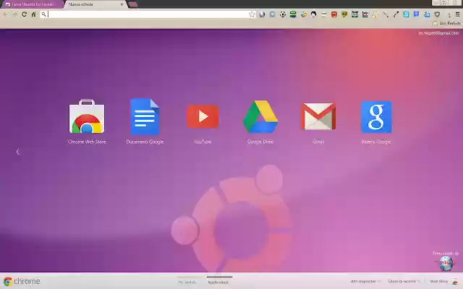Click the green stacked-bars extension icon
The width and height of the screenshot is (463, 289).
[x=293, y=14]
